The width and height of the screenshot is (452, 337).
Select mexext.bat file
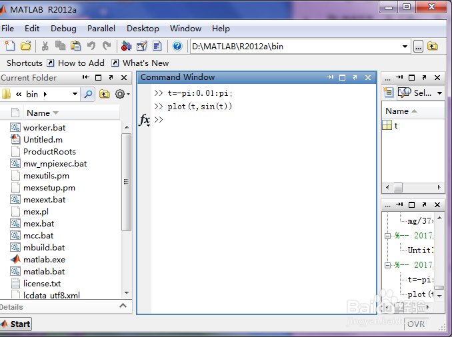[x=45, y=200]
